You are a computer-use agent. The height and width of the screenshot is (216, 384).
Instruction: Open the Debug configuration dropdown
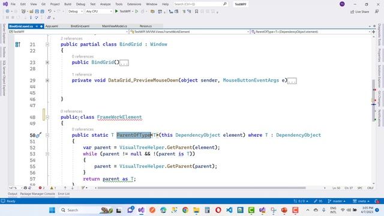[x=76, y=11]
